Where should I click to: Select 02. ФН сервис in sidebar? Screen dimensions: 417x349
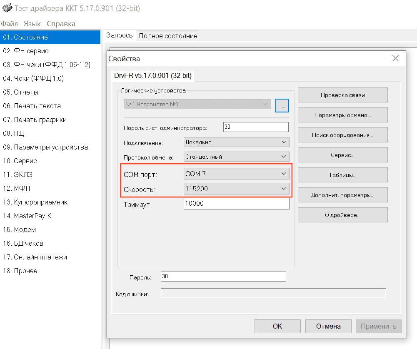[x=26, y=51]
